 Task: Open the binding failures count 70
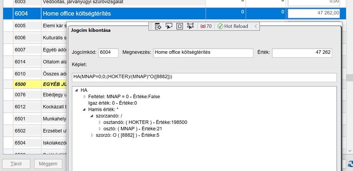[206, 27]
